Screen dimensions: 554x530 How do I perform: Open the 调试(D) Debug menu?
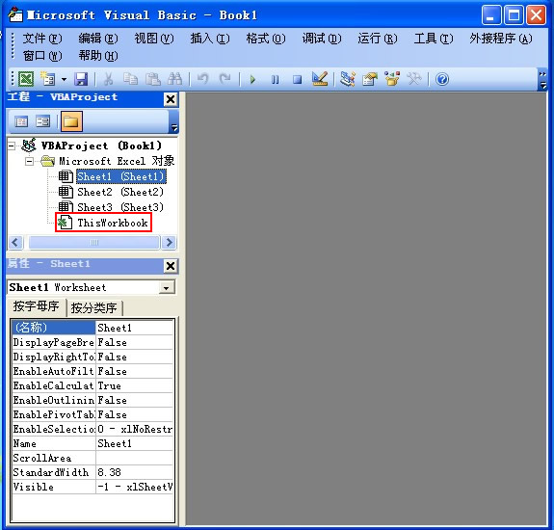[x=322, y=39]
